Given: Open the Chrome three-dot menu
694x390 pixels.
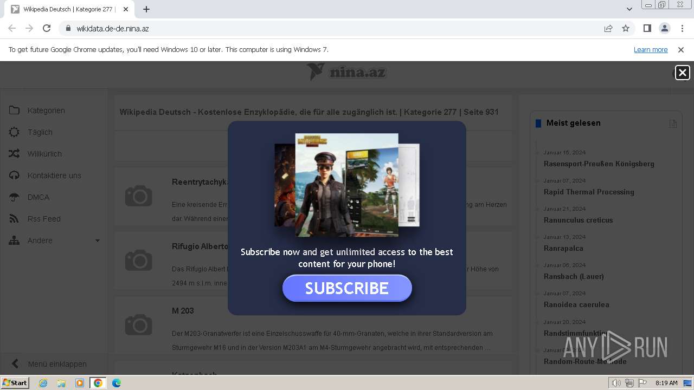Looking at the screenshot, I should (682, 28).
